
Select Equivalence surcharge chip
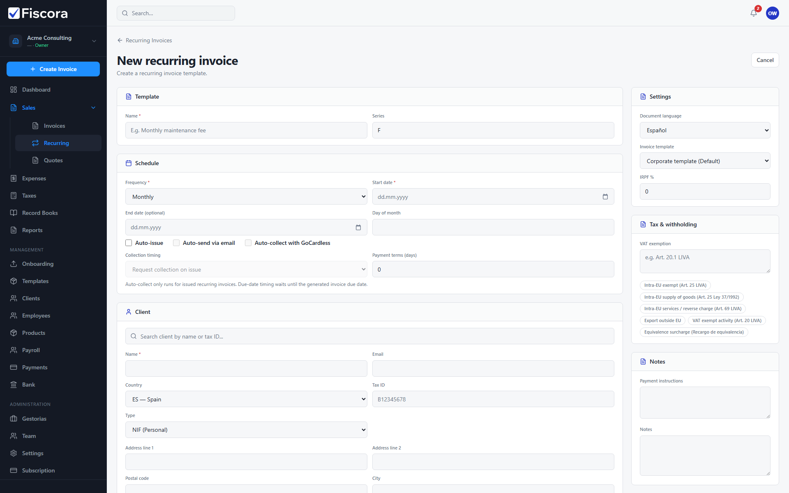pyautogui.click(x=694, y=332)
